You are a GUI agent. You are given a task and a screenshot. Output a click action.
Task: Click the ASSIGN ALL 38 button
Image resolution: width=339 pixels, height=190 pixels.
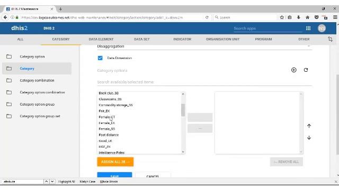click(x=115, y=162)
